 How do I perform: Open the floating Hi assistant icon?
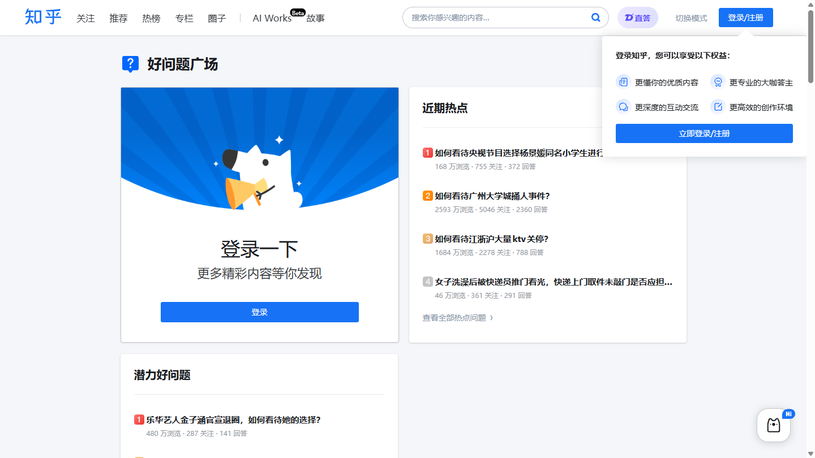pos(774,425)
